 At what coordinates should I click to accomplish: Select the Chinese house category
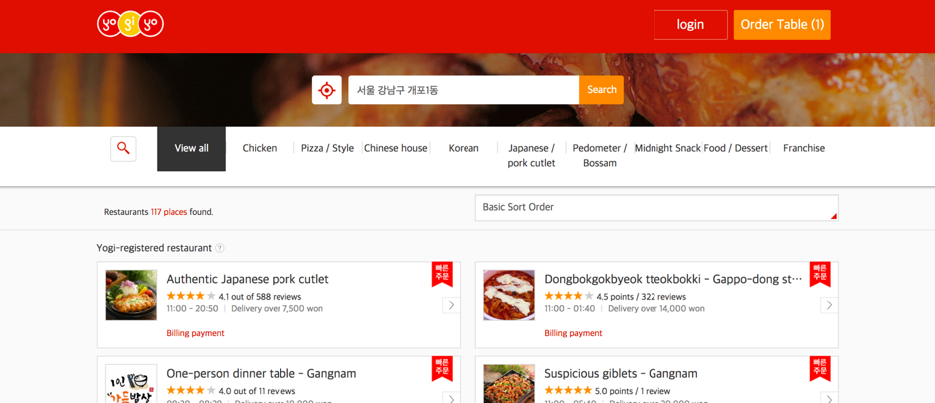tap(395, 148)
